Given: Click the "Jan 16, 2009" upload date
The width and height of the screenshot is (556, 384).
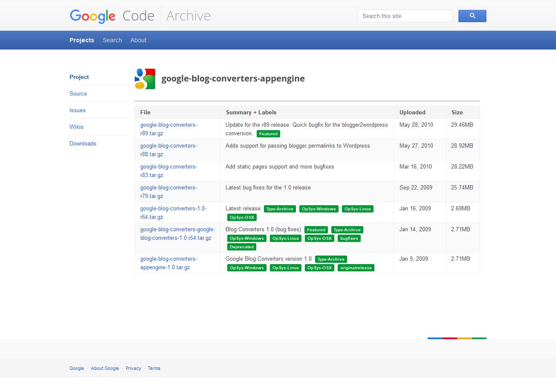Looking at the screenshot, I should [415, 208].
